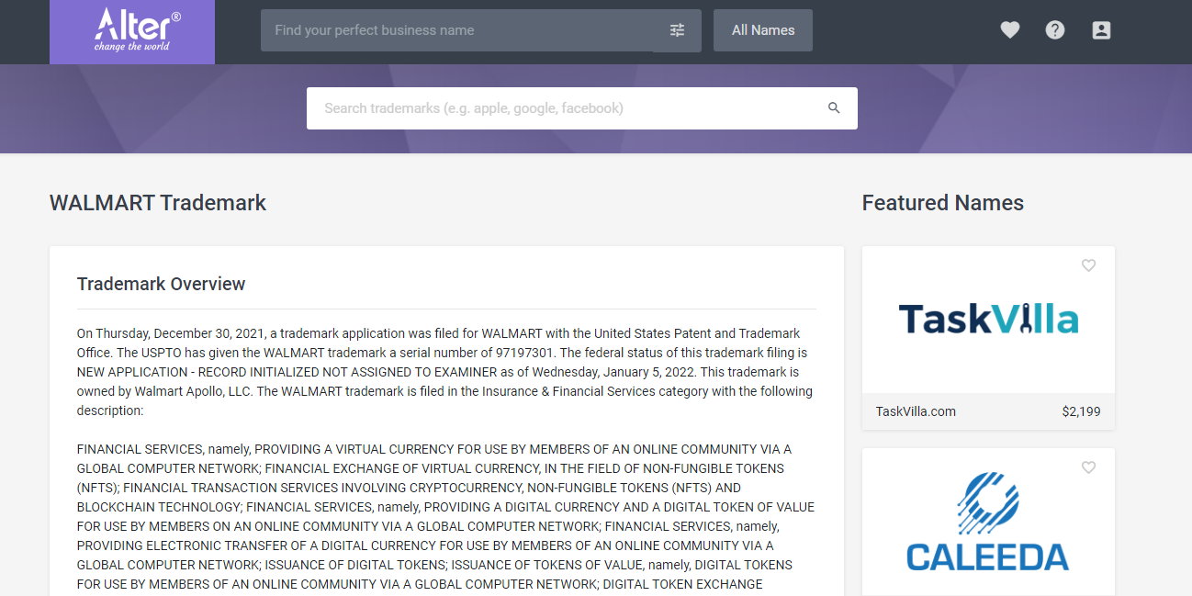This screenshot has height=596, width=1192.
Task: Click the $2,199 price text
Action: [x=1081, y=411]
